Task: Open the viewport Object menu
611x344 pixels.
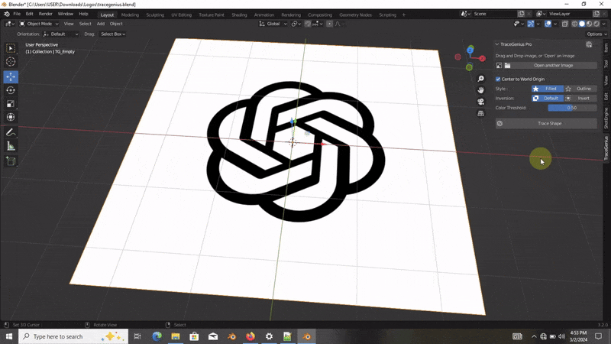Action: point(116,24)
